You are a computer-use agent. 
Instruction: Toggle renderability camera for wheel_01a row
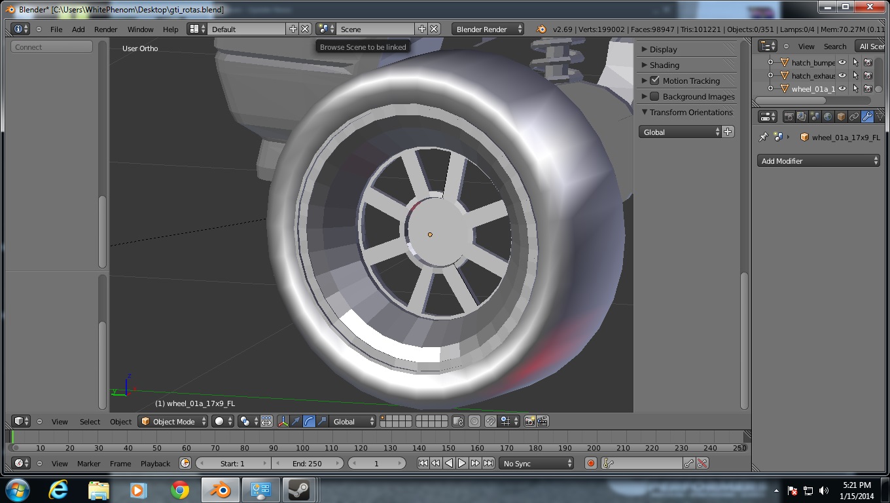pos(868,89)
